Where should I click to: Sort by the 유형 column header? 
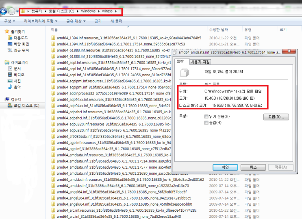pyautogui.click(x=248, y=30)
